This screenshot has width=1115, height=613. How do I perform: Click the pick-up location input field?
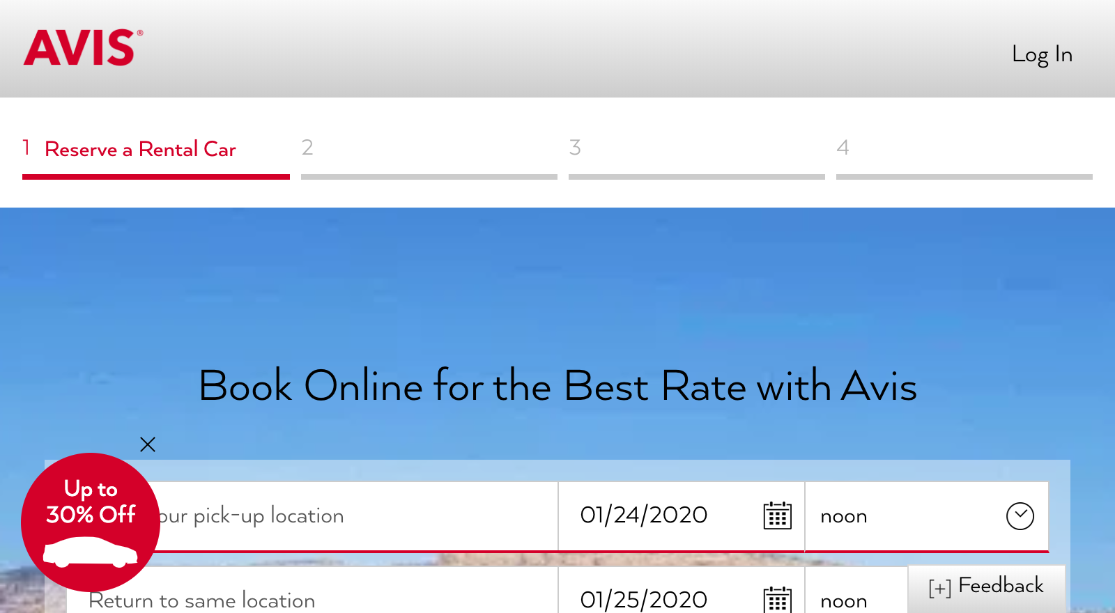[312, 516]
